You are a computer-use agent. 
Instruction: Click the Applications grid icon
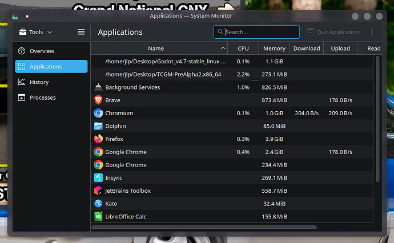[22, 67]
